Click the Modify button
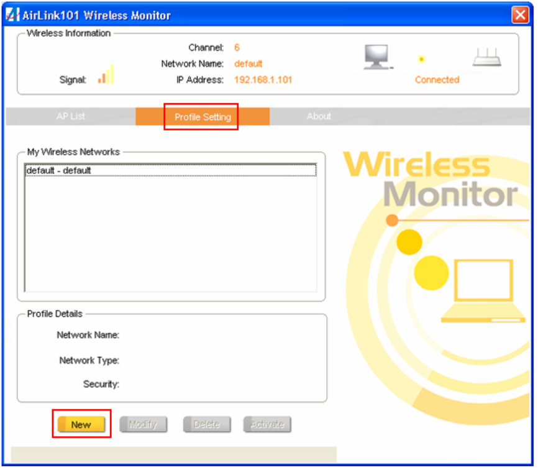 (144, 424)
